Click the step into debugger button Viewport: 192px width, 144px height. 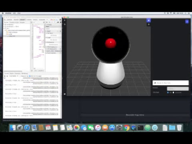coord(52,22)
